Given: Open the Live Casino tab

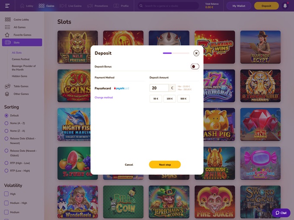Looking at the screenshot, I should (69, 6).
